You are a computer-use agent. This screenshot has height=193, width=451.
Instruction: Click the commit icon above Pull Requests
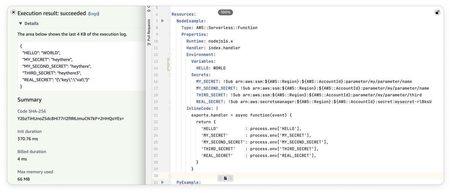click(148, 10)
